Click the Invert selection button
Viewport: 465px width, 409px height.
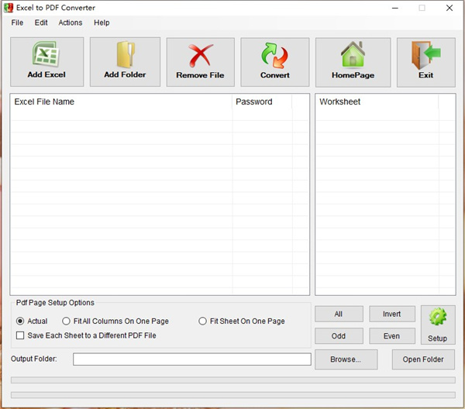click(x=392, y=314)
